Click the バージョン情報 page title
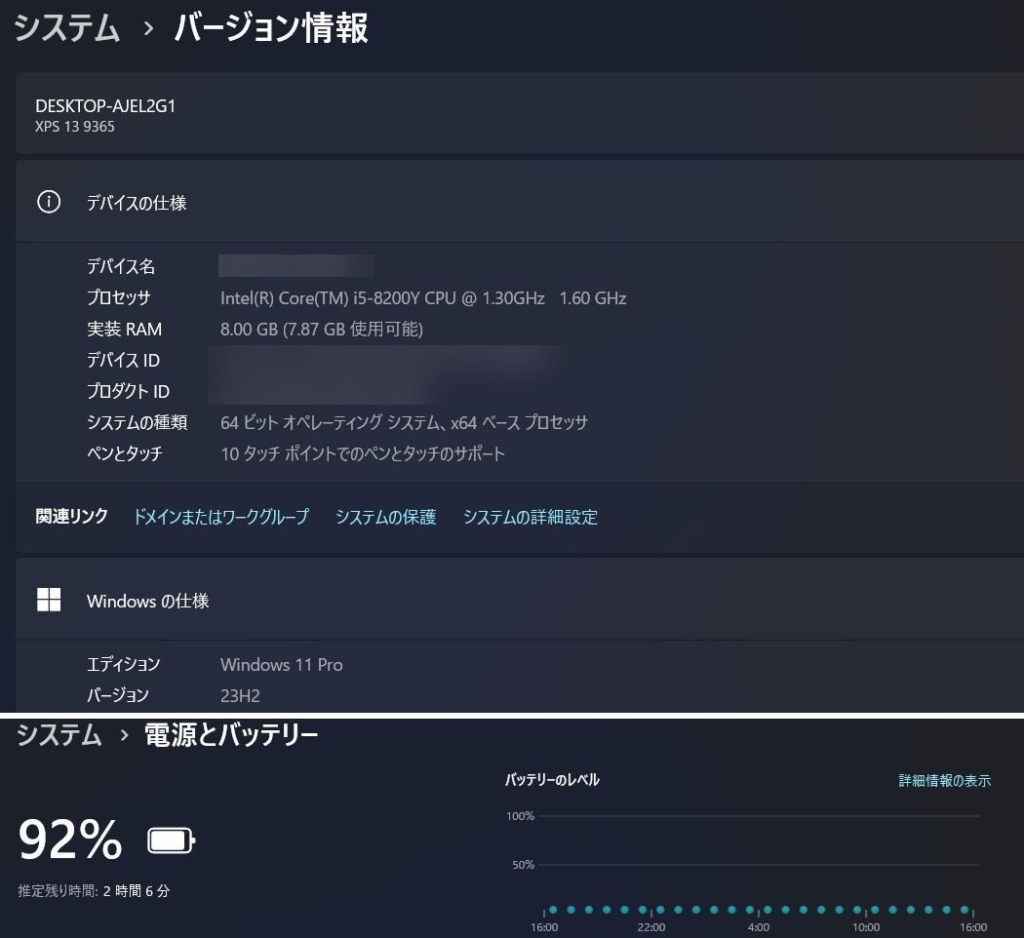Image resolution: width=1024 pixels, height=938 pixels. point(271,28)
